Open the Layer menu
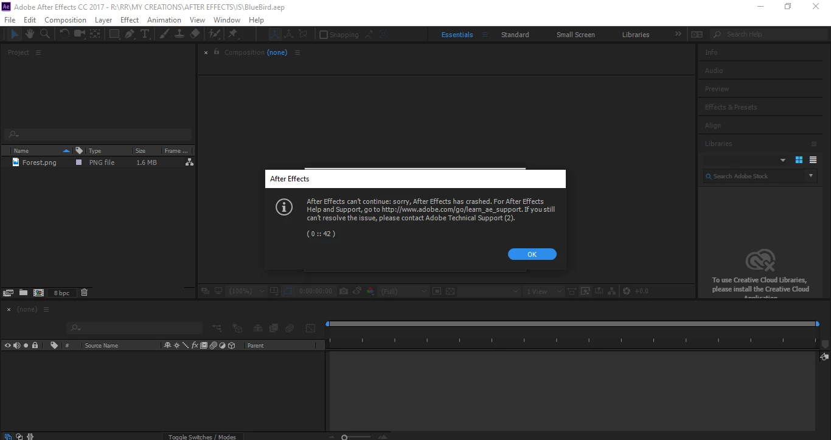Image resolution: width=831 pixels, height=440 pixels. [103, 19]
